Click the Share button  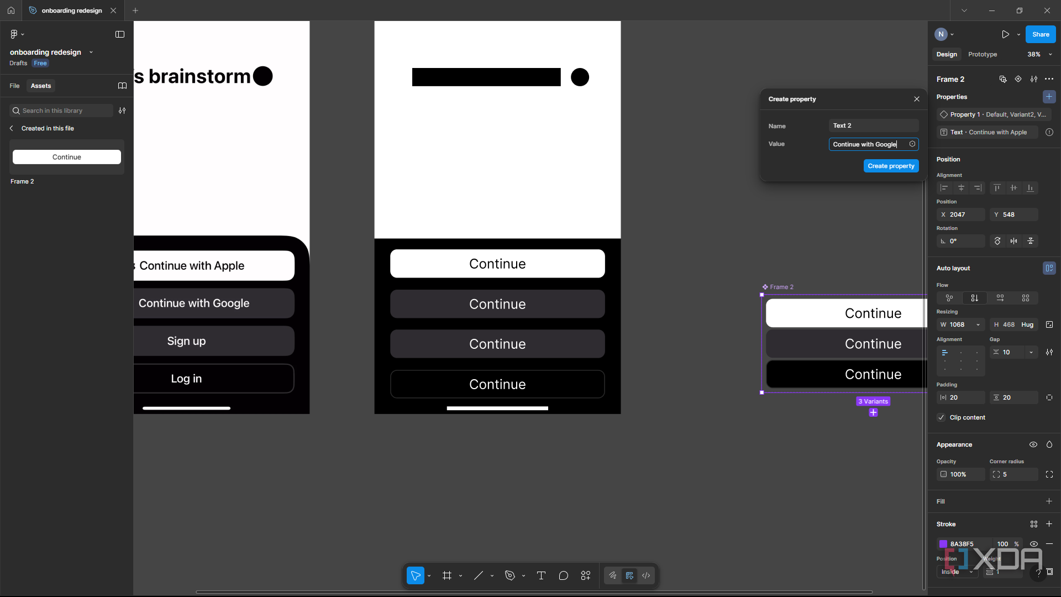pyautogui.click(x=1041, y=34)
